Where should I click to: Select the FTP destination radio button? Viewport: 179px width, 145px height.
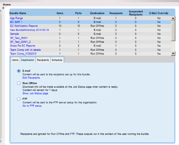point(19,99)
